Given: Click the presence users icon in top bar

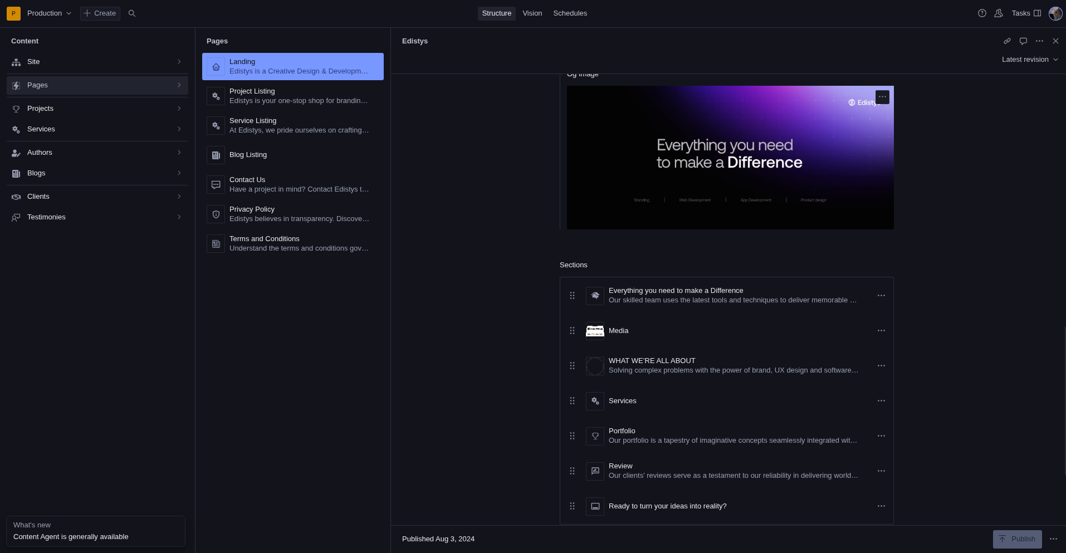Looking at the screenshot, I should click(999, 13).
